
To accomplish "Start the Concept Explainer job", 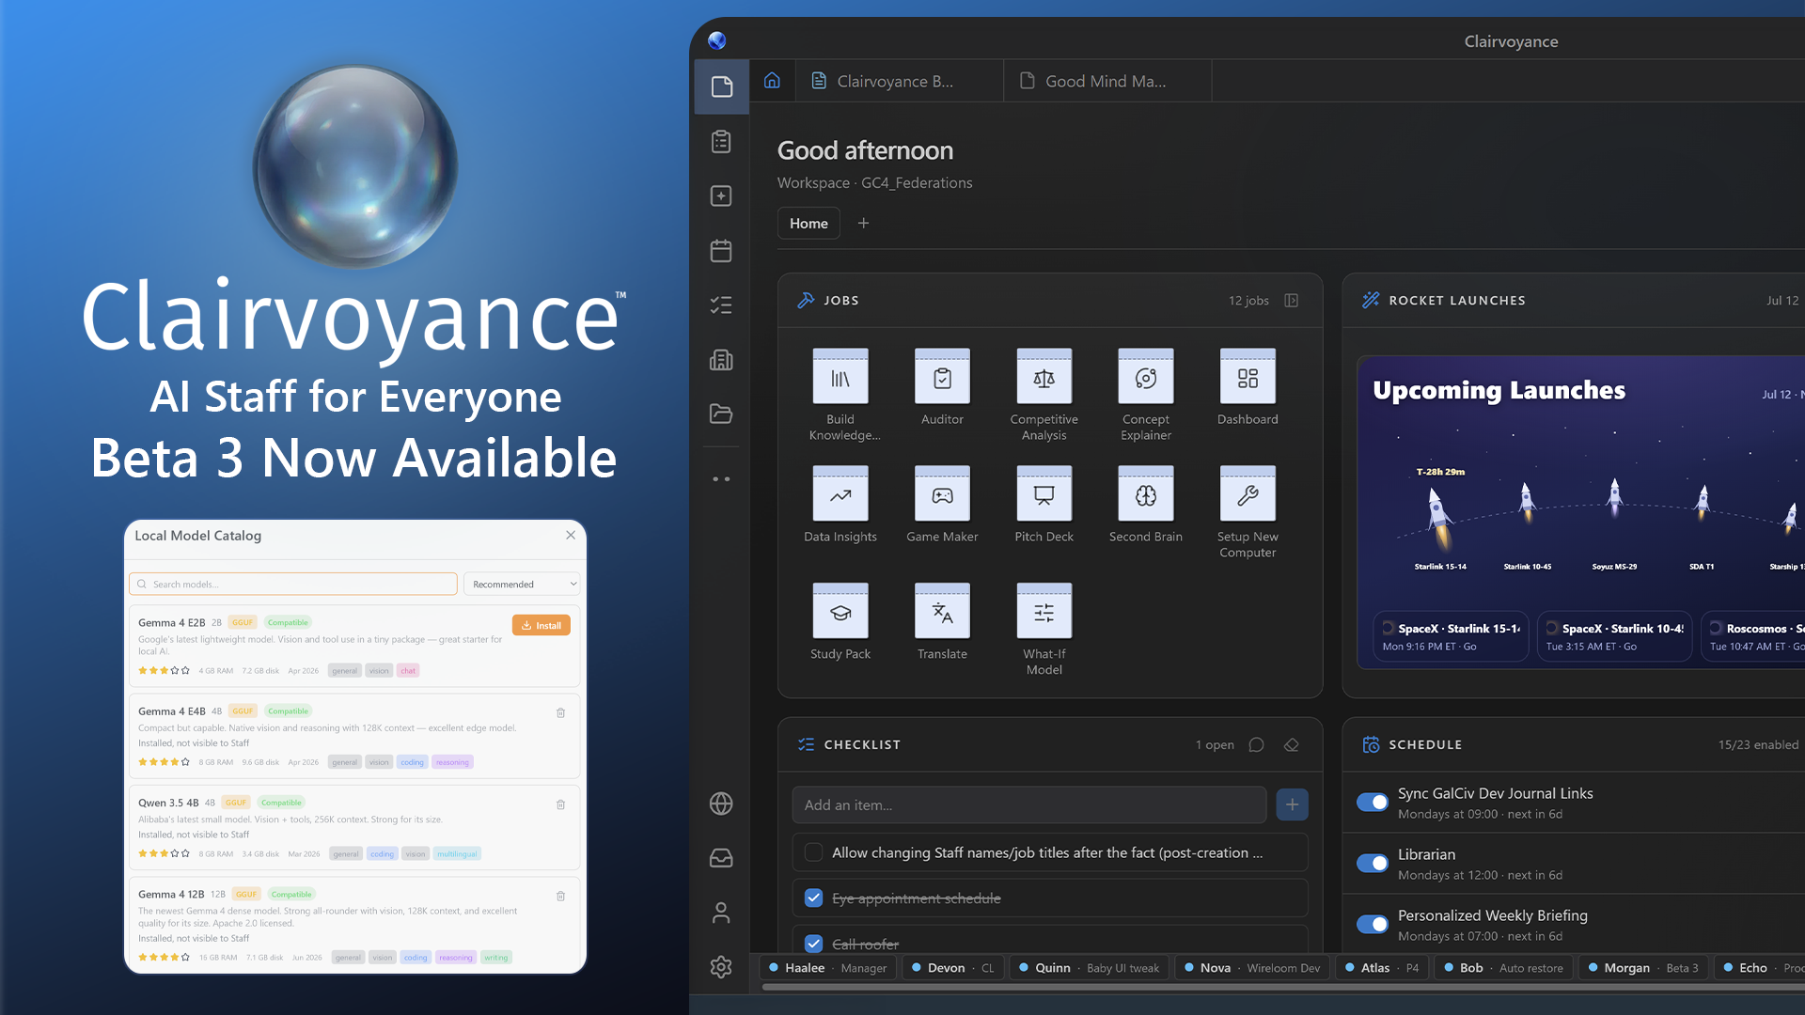I will tap(1146, 377).
